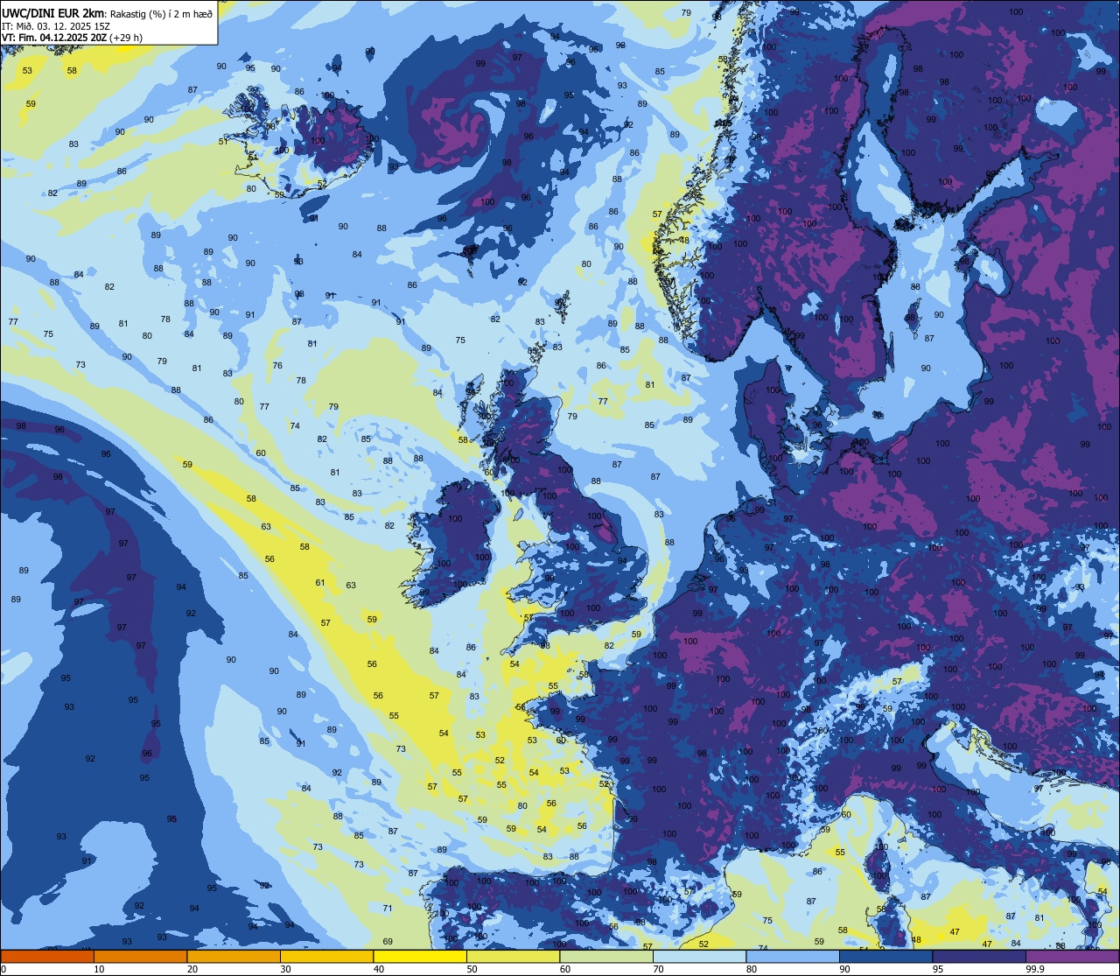Select the 80–90 % blue legend segment

coord(793,957)
